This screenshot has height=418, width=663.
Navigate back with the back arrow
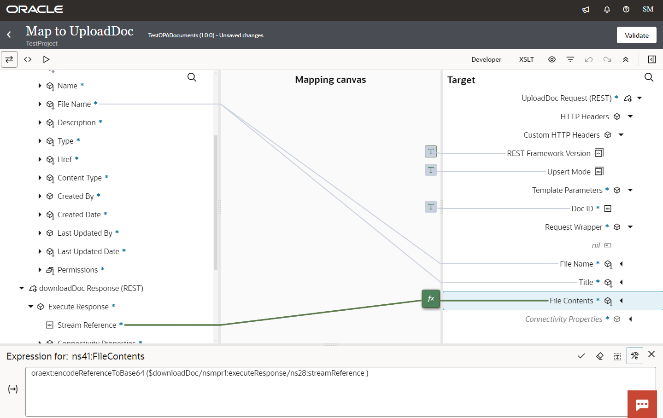[x=9, y=34]
